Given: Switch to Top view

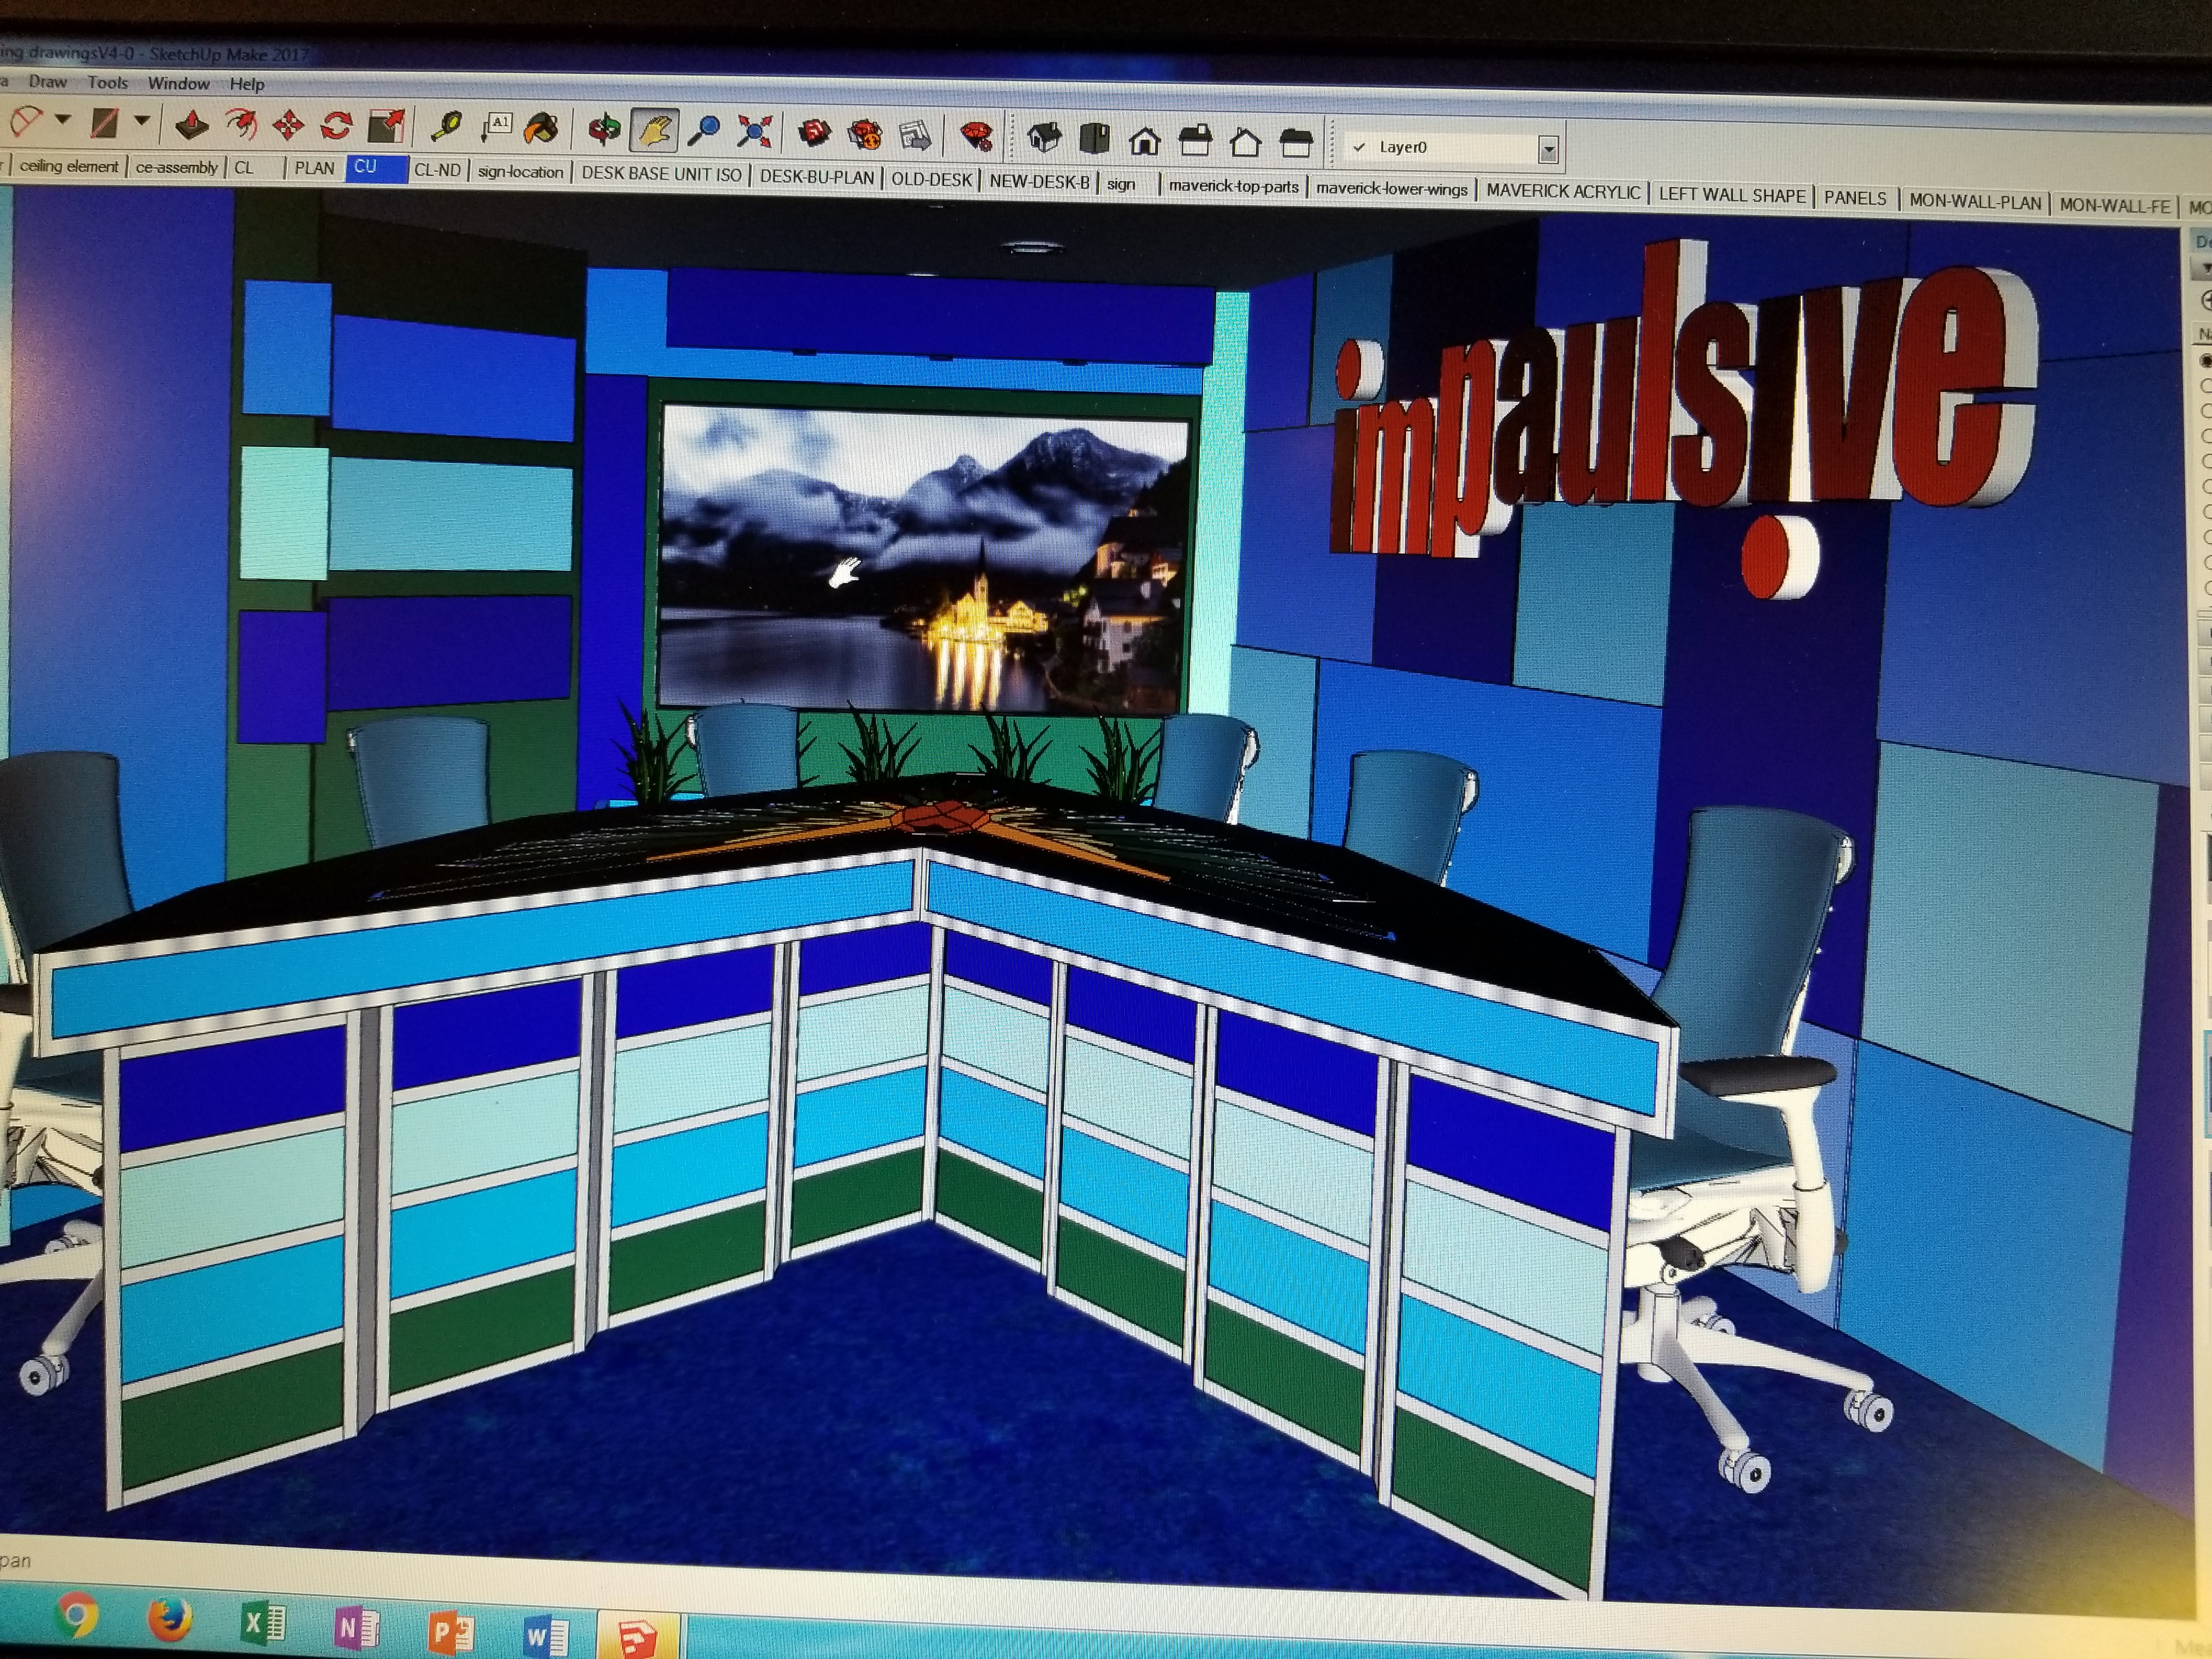Looking at the screenshot, I should point(1094,139).
